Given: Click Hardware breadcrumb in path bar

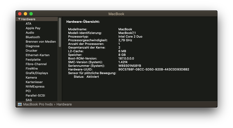Looking at the screenshot, I should point(64,104).
